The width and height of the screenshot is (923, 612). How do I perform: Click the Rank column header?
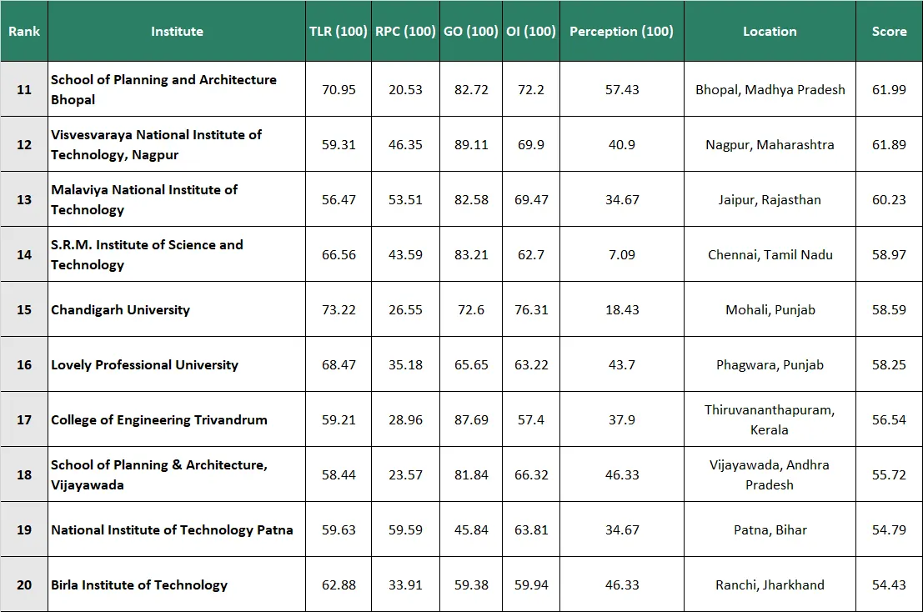tap(24, 32)
